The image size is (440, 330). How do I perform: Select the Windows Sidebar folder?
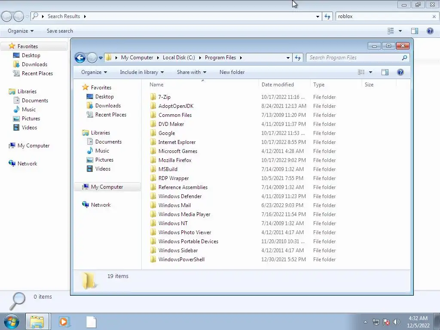click(178, 251)
